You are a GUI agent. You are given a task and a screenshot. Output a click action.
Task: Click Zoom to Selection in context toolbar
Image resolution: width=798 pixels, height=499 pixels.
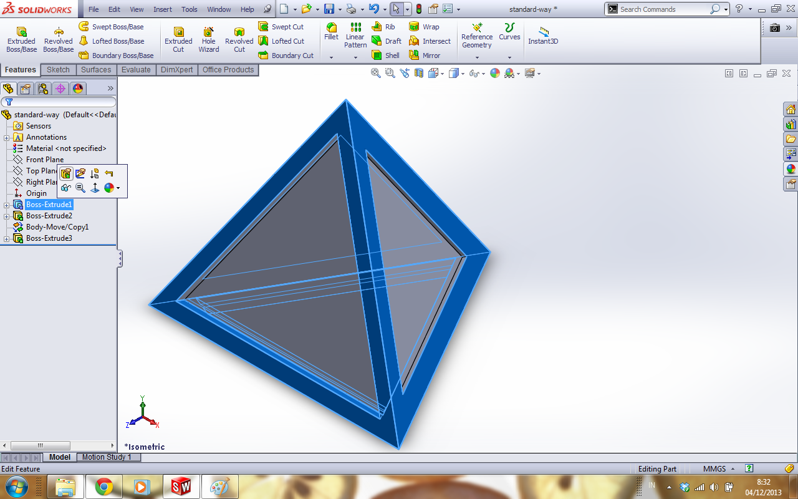(80, 188)
